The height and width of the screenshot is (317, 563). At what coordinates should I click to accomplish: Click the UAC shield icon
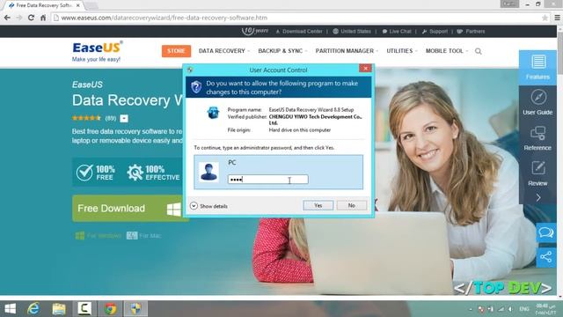196,87
